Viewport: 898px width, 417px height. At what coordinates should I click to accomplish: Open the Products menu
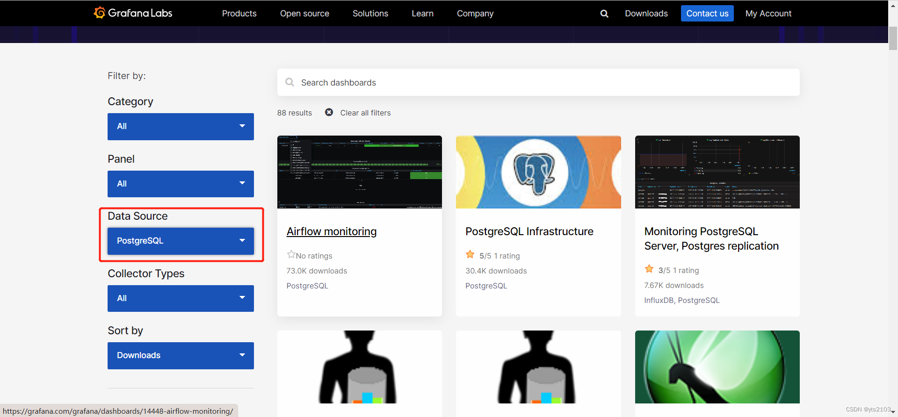coord(239,14)
